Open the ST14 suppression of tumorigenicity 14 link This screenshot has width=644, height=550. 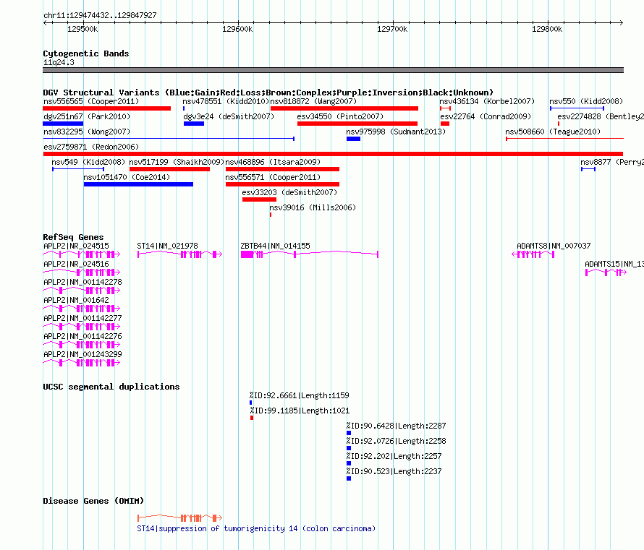tap(256, 528)
